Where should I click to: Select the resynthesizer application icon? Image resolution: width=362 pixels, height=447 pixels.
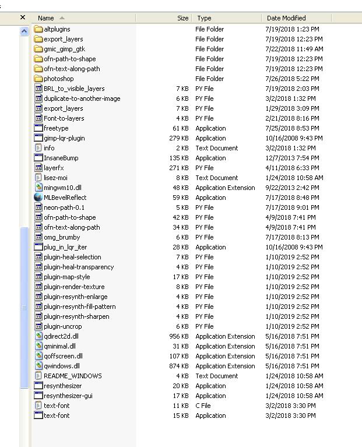point(38,386)
